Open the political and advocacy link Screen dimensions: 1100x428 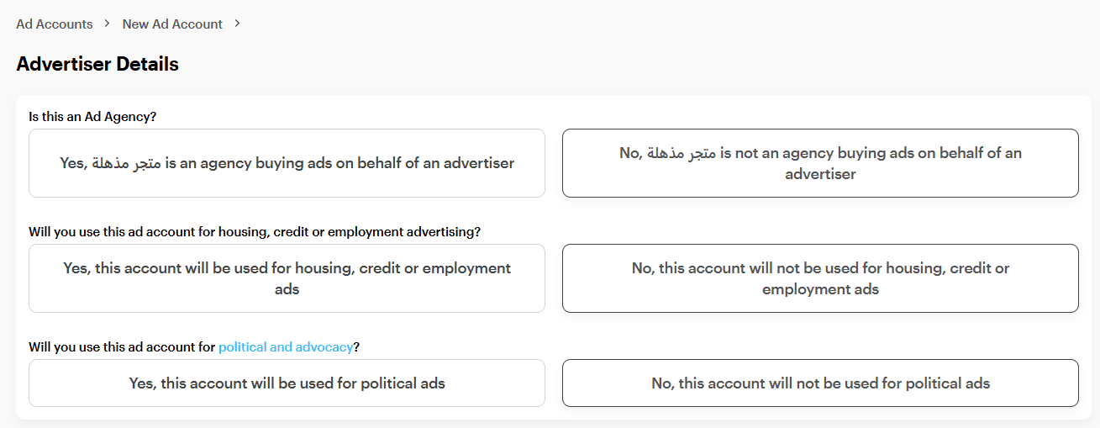click(x=286, y=346)
